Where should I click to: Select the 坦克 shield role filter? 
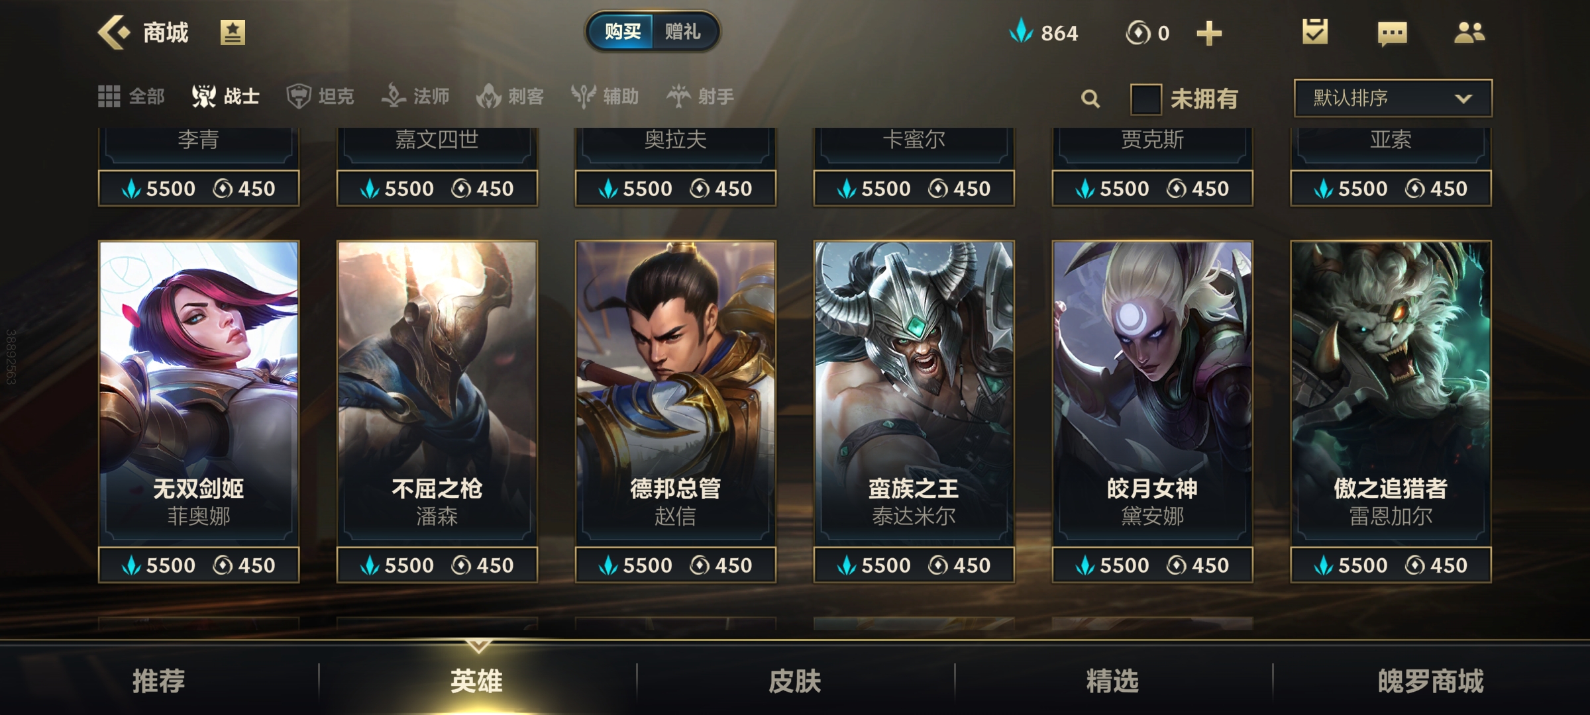tap(321, 97)
